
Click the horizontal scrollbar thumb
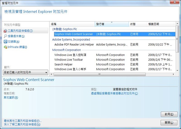click(x=100, y=74)
